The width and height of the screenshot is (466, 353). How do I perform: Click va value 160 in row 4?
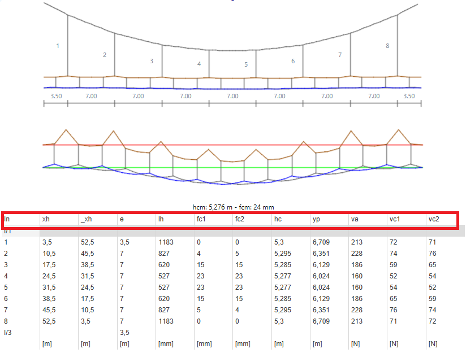tap(357, 276)
